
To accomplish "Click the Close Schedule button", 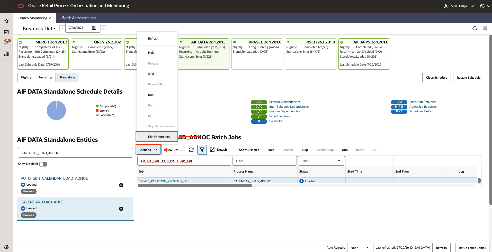I will (x=436, y=78).
